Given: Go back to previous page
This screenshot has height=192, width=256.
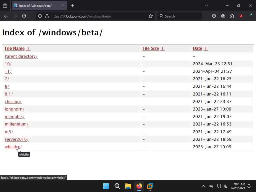Looking at the screenshot, I should [x=6, y=16].
